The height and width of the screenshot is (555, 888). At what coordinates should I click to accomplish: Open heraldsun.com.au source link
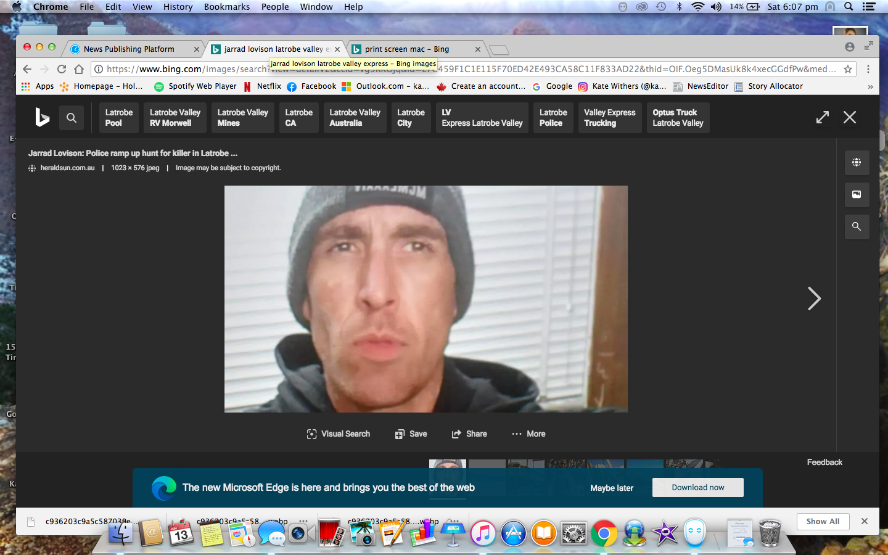tap(67, 168)
